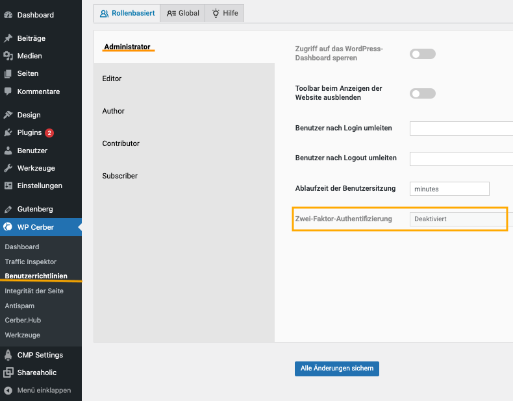Select the Administrator role
513x401 pixels.
pyautogui.click(x=127, y=47)
